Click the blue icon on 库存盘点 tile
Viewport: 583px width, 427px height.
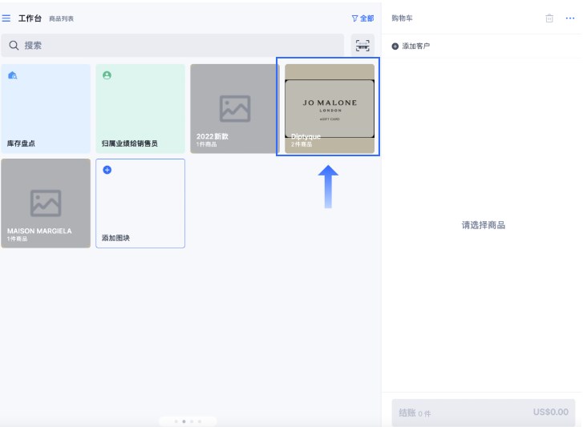pos(12,75)
